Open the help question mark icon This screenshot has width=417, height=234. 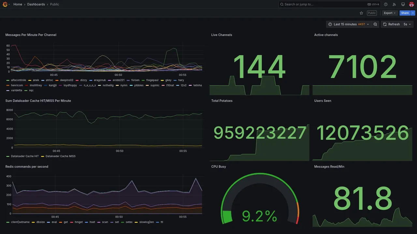coord(386,4)
